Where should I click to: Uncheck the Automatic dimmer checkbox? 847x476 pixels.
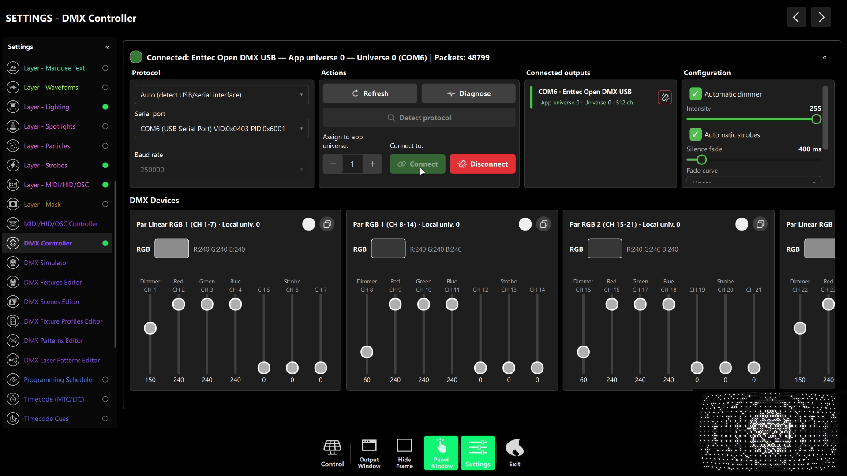695,94
